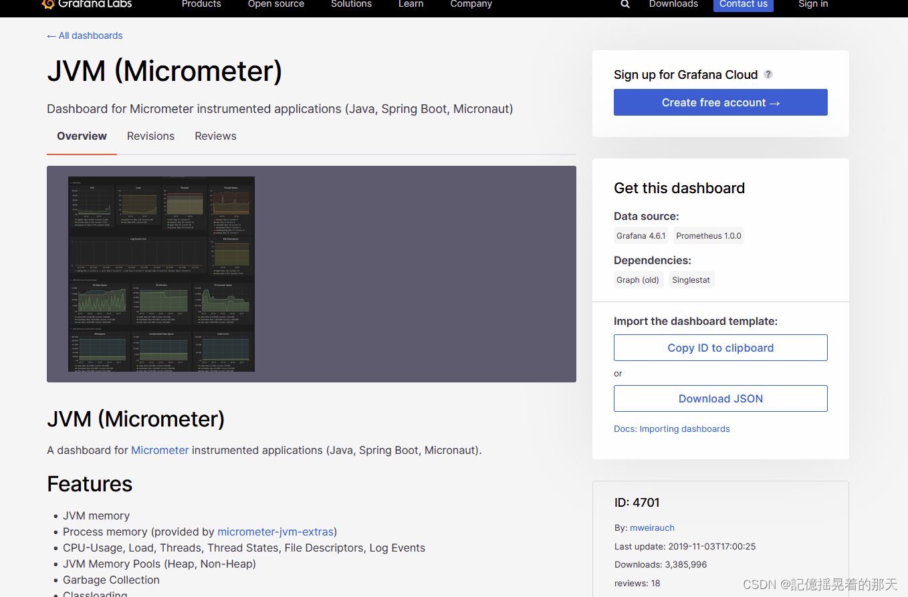Image resolution: width=908 pixels, height=597 pixels.
Task: Click the Contact us button
Action: (x=744, y=5)
